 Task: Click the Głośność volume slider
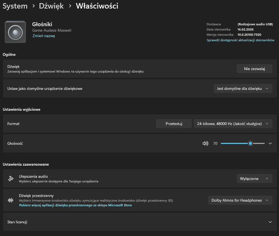pyautogui.click(x=242, y=143)
